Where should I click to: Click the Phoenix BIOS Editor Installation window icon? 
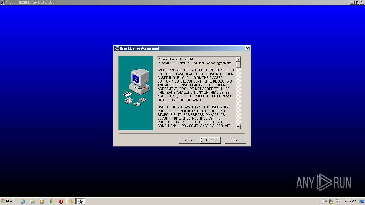coord(3,3)
